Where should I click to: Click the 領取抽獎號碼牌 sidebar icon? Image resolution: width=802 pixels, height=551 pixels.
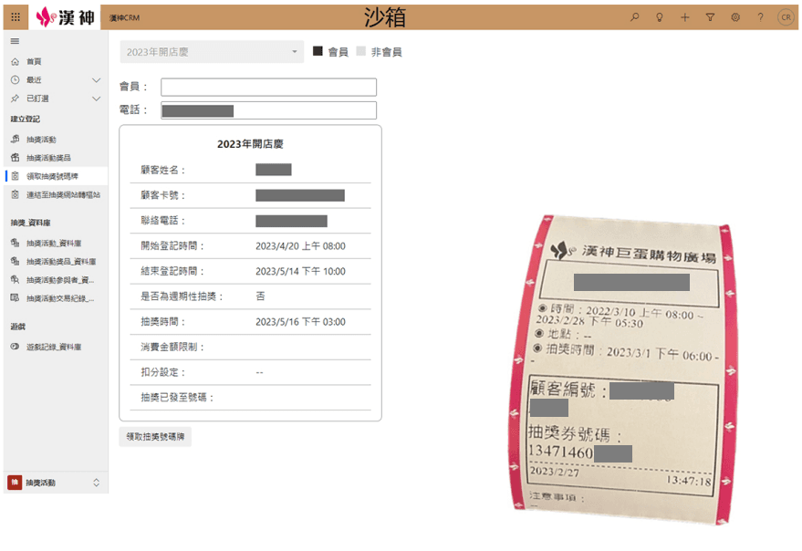coord(15,176)
